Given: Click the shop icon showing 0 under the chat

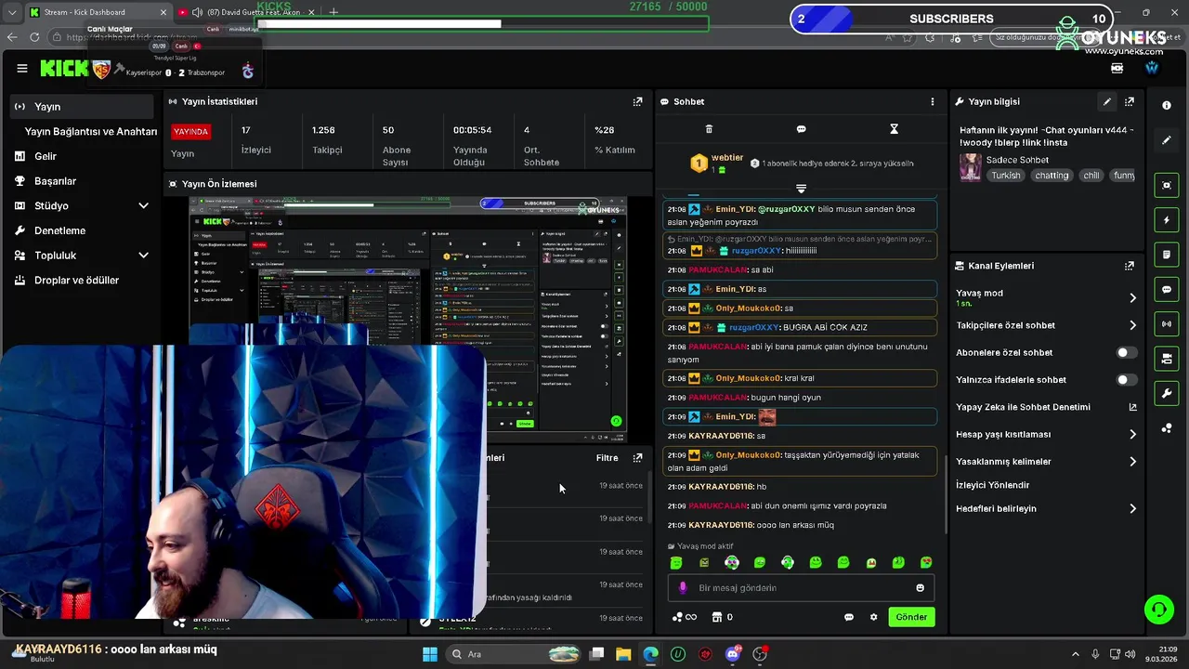Looking at the screenshot, I should [x=722, y=617].
